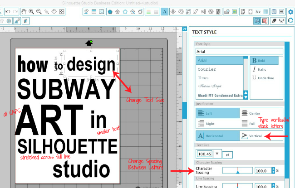Set justification to Full
The height and width of the screenshot is (188, 295).
click(x=248, y=124)
